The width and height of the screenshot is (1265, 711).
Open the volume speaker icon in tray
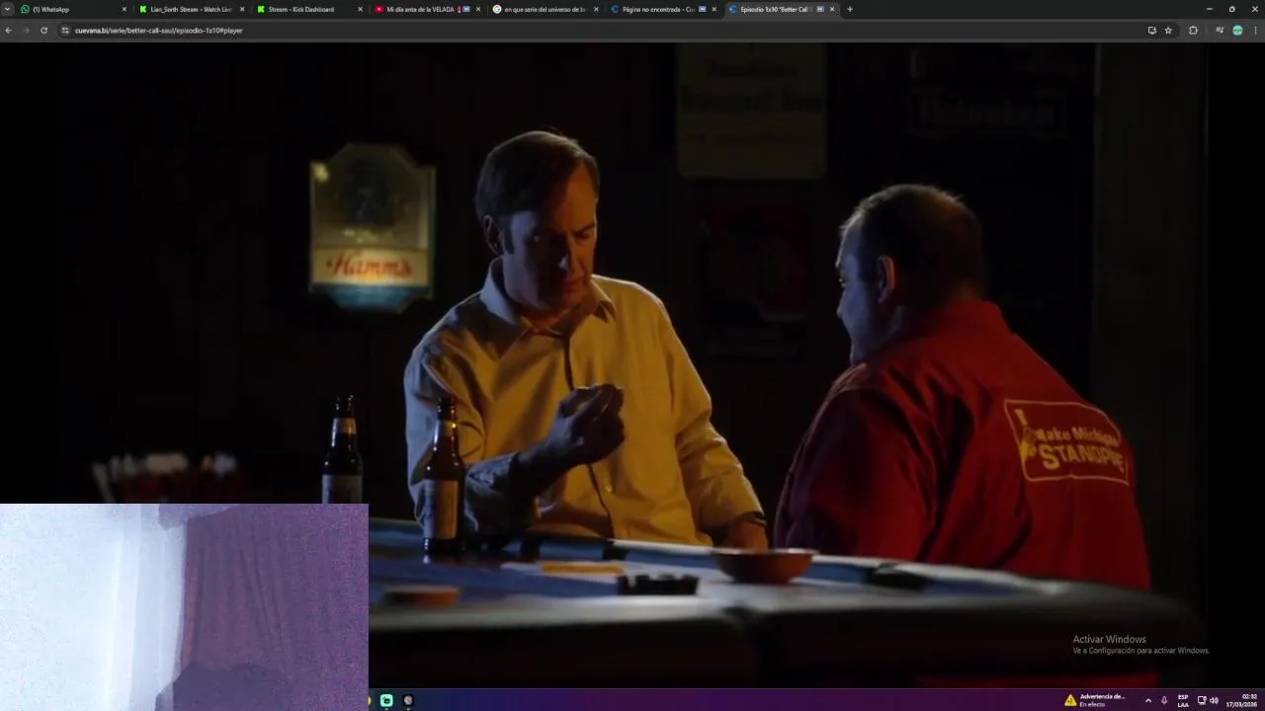(1214, 700)
